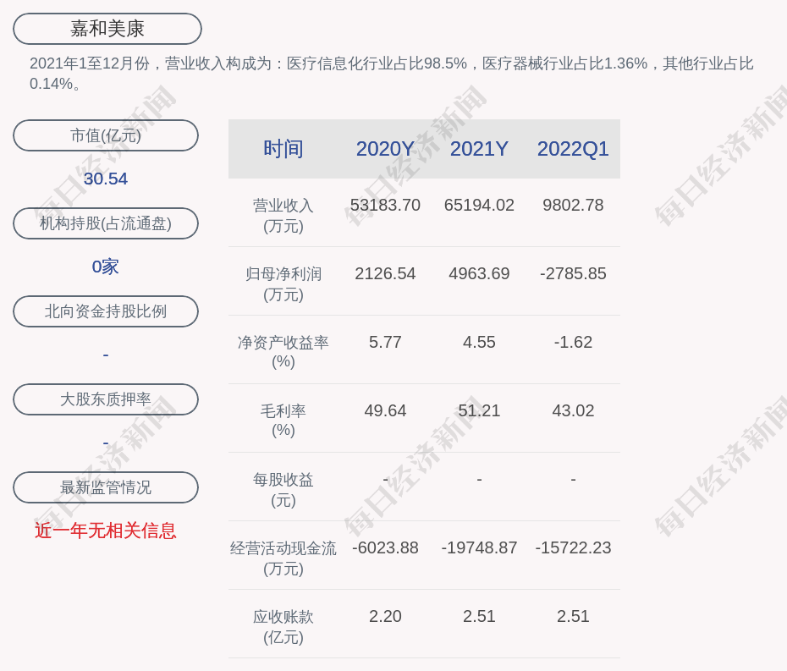This screenshot has height=671, width=787.
Task: Select net profit value 4963.69
Action: point(479,273)
